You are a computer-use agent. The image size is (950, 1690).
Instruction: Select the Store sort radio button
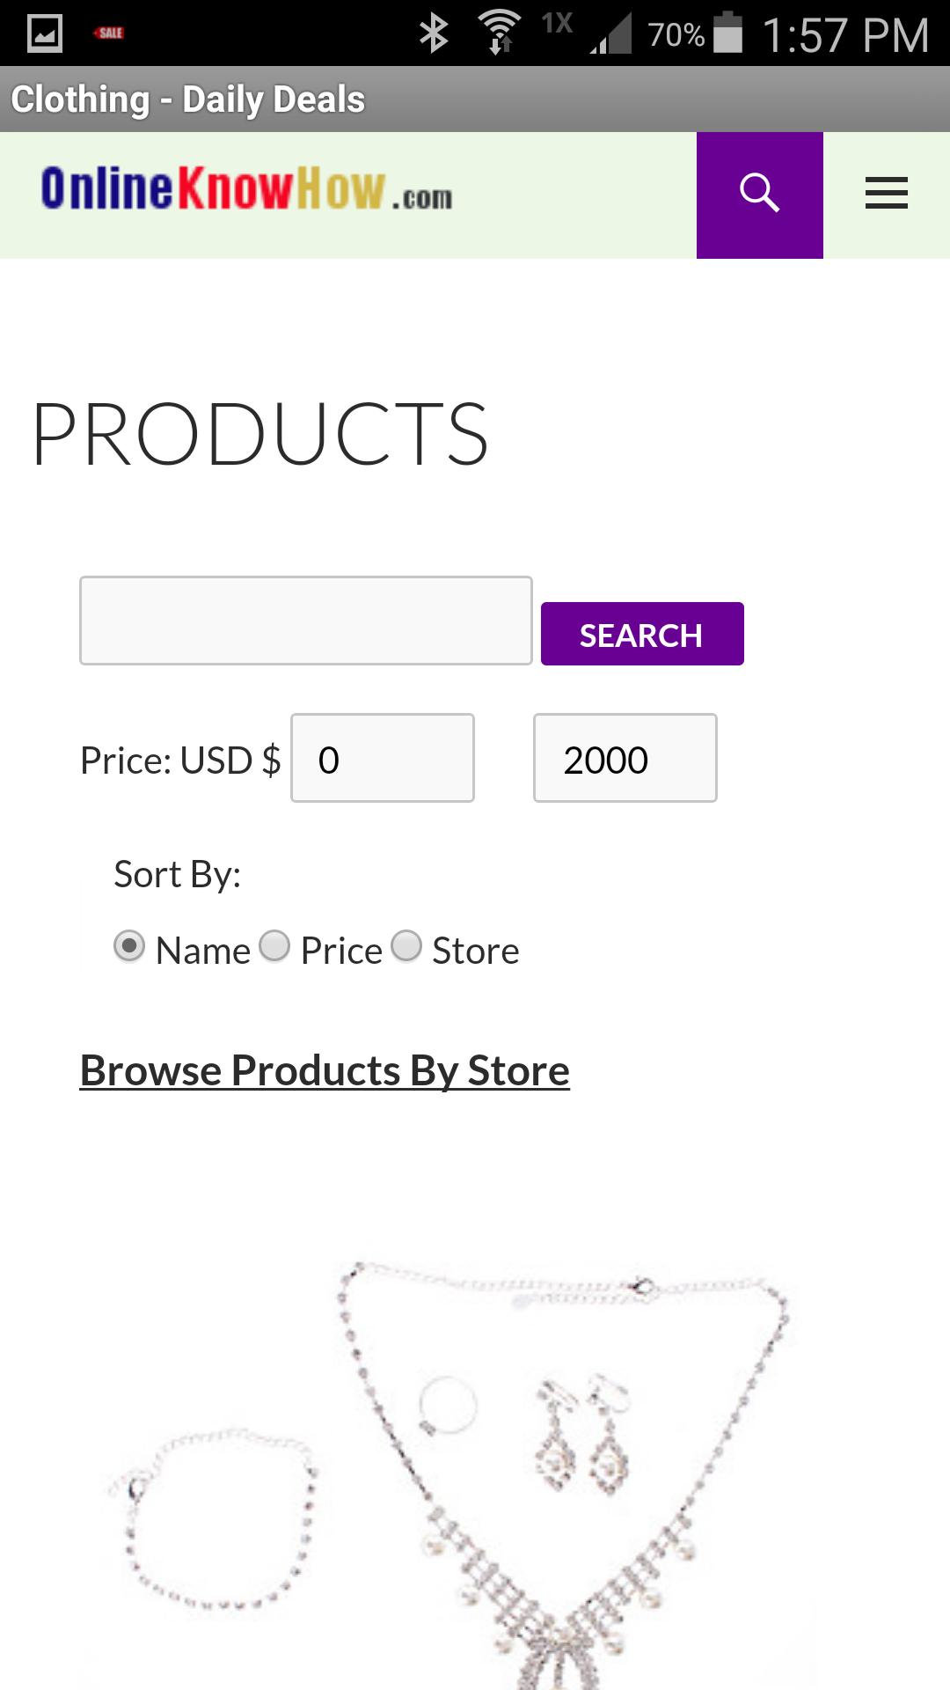[x=406, y=946]
